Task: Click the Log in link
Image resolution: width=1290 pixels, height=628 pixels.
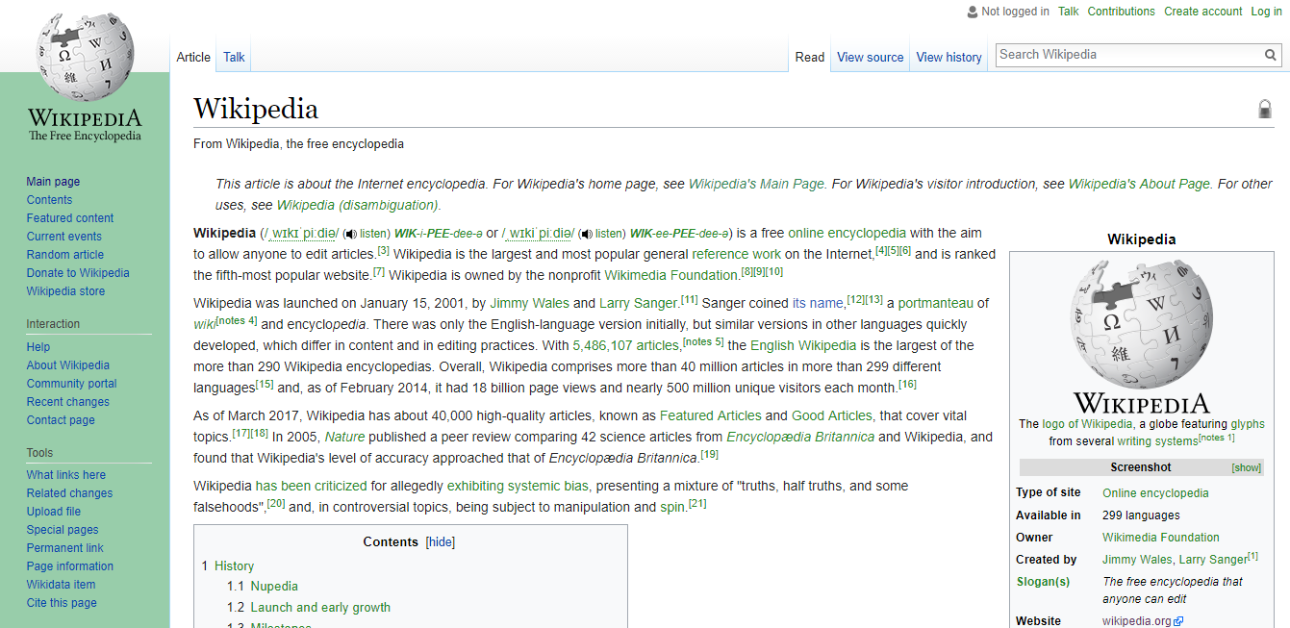Action: point(1266,12)
